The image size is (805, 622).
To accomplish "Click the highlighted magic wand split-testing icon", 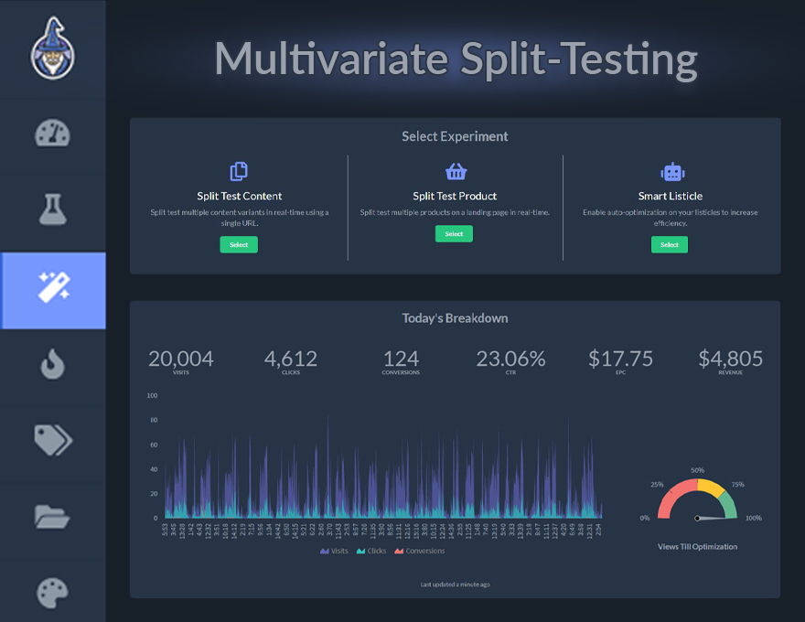I will point(52,290).
